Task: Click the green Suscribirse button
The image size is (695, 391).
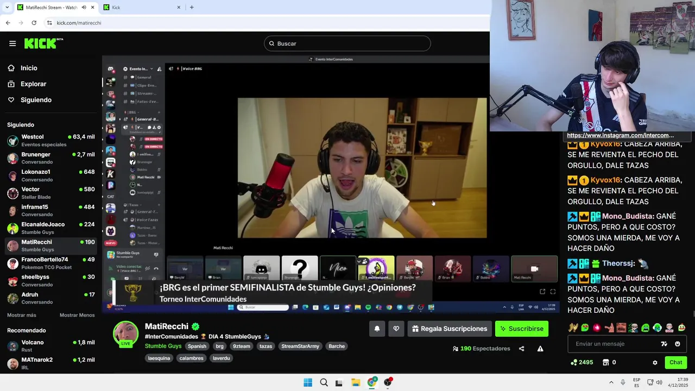Action: coord(522,329)
